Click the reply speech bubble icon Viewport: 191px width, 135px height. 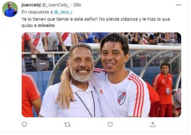click(24, 125)
